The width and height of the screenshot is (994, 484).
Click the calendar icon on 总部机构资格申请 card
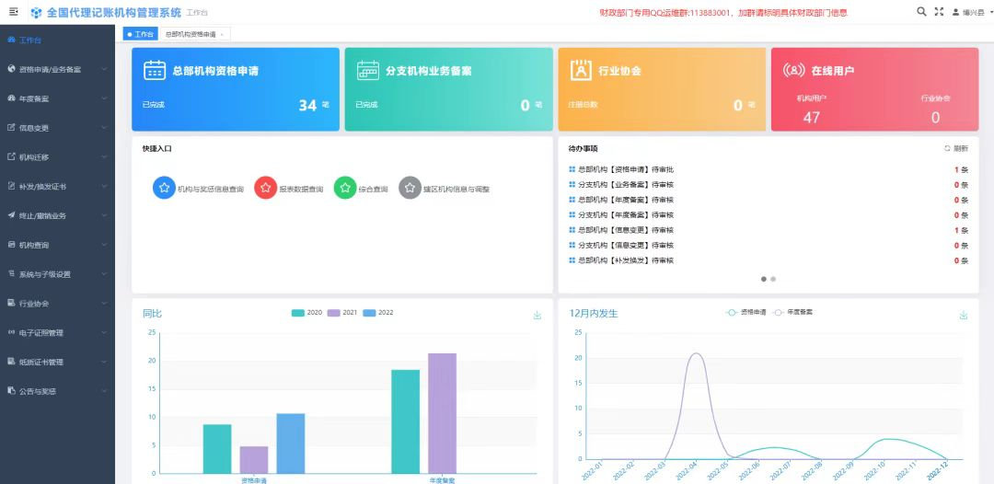point(155,70)
